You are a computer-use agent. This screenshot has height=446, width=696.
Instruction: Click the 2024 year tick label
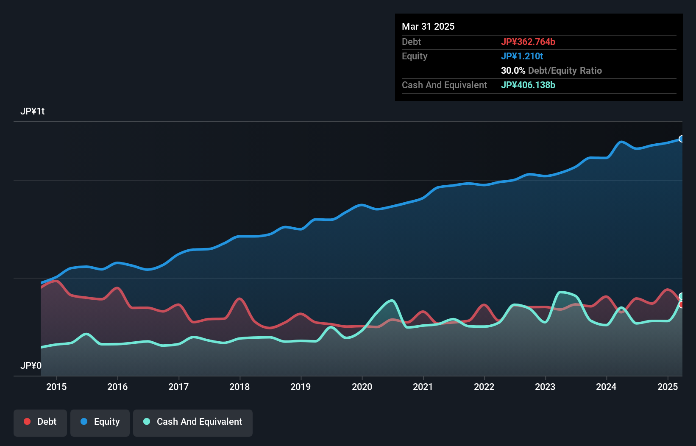(x=606, y=387)
